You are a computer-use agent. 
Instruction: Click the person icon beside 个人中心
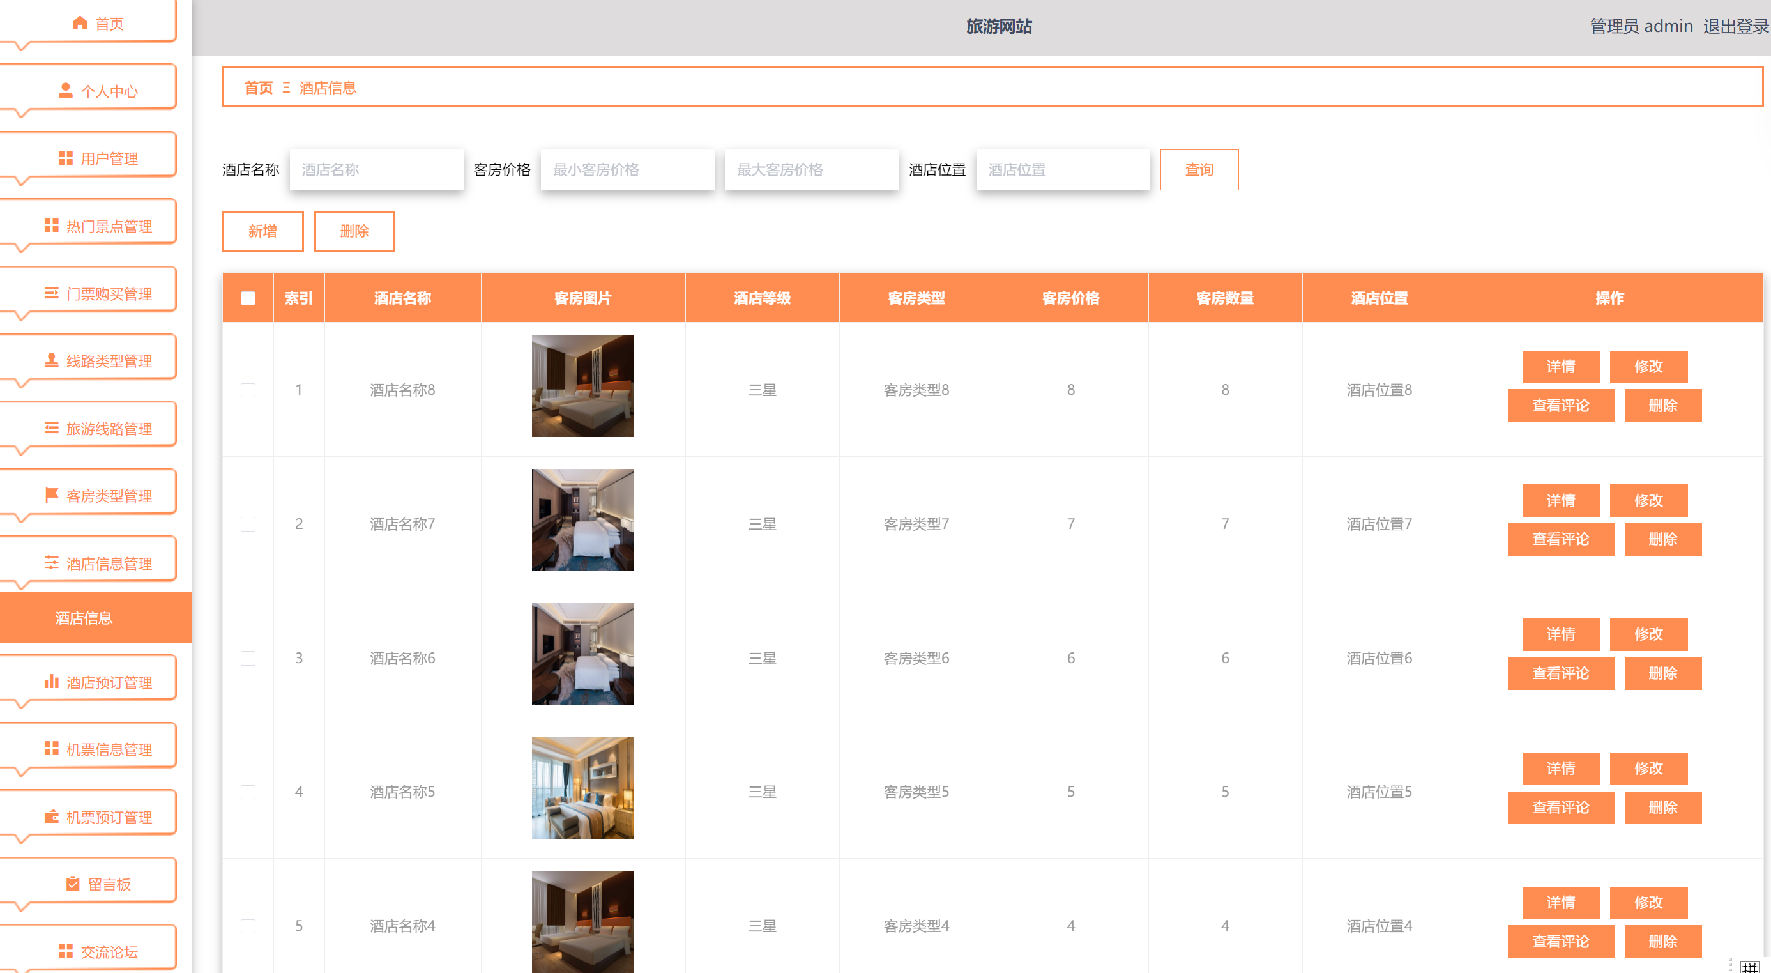click(x=65, y=91)
